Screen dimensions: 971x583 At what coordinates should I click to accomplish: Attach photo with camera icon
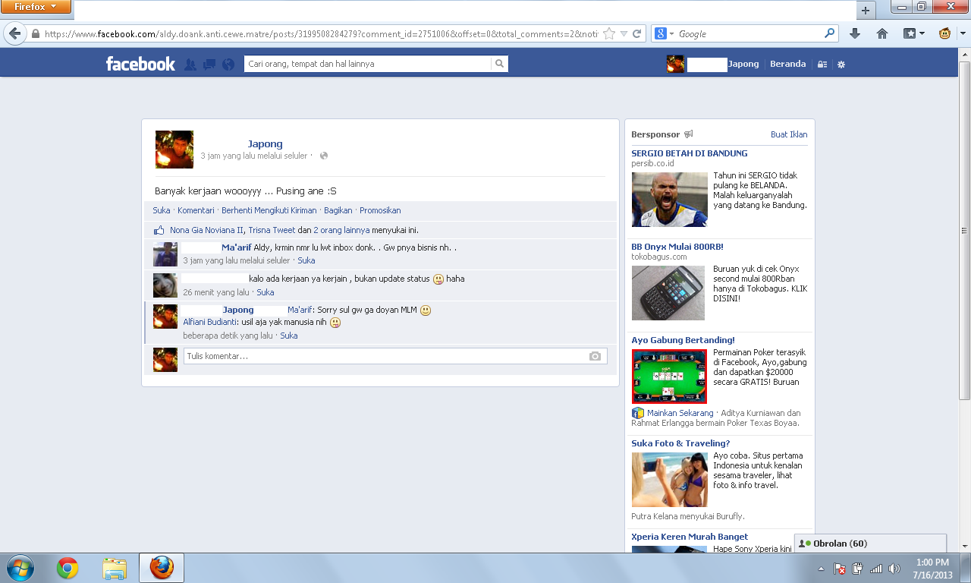click(x=595, y=356)
